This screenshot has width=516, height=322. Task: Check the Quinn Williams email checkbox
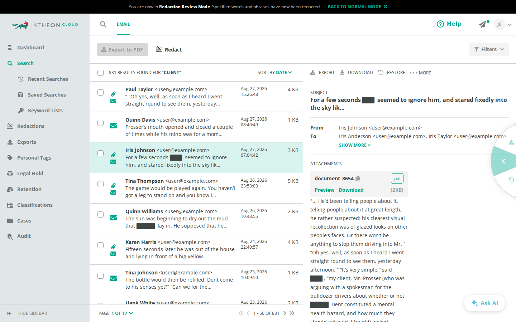click(101, 215)
